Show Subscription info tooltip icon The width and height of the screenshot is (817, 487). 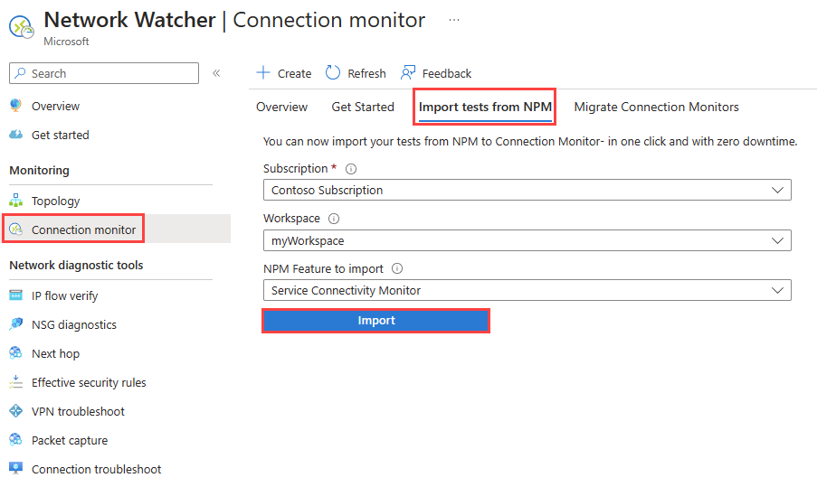351,169
